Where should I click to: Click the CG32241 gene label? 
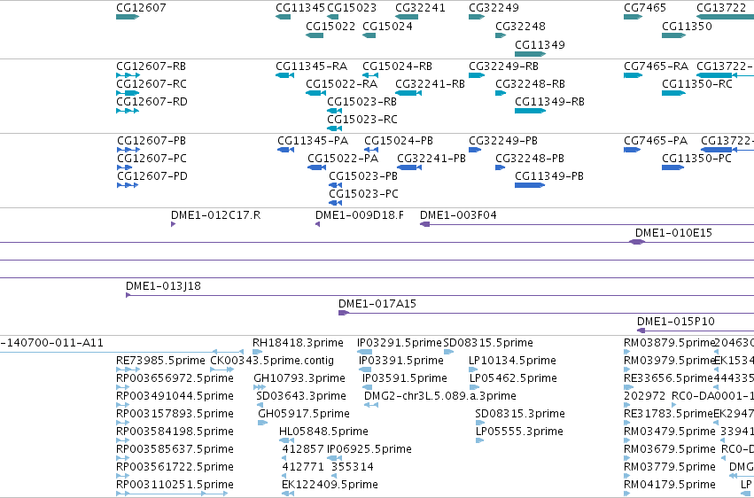[x=420, y=8]
